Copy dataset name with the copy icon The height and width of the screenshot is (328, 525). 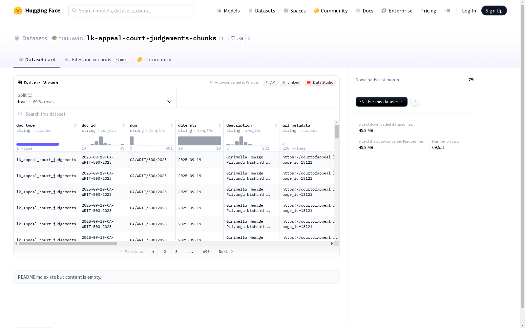pyautogui.click(x=221, y=38)
